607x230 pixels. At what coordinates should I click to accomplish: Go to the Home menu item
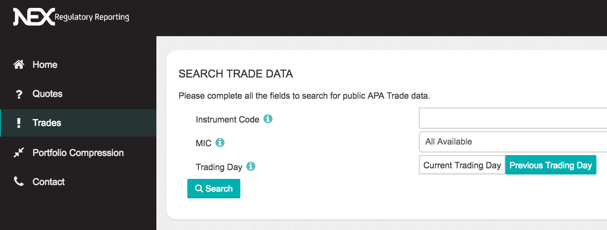[45, 65]
